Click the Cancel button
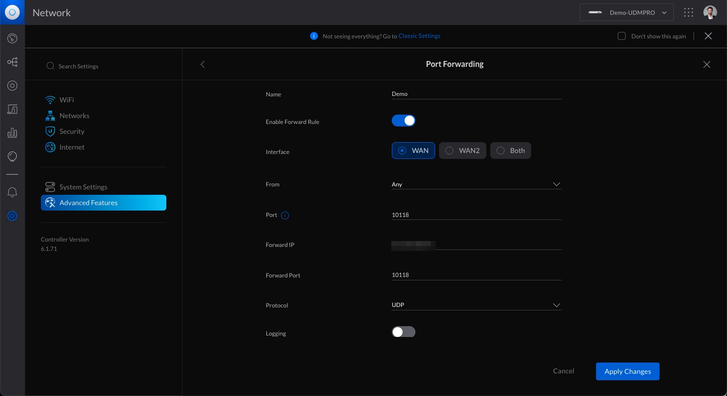 pyautogui.click(x=564, y=371)
